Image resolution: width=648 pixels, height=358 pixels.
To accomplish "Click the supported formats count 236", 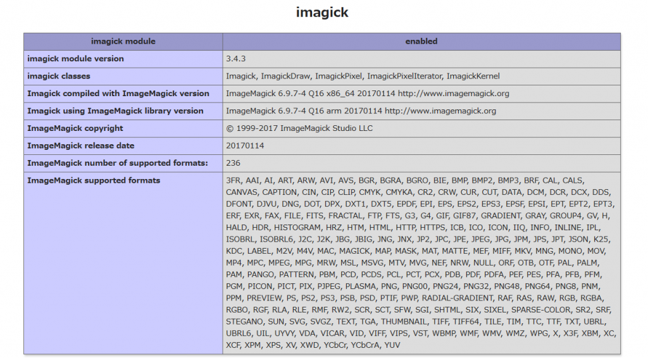I will coord(234,163).
